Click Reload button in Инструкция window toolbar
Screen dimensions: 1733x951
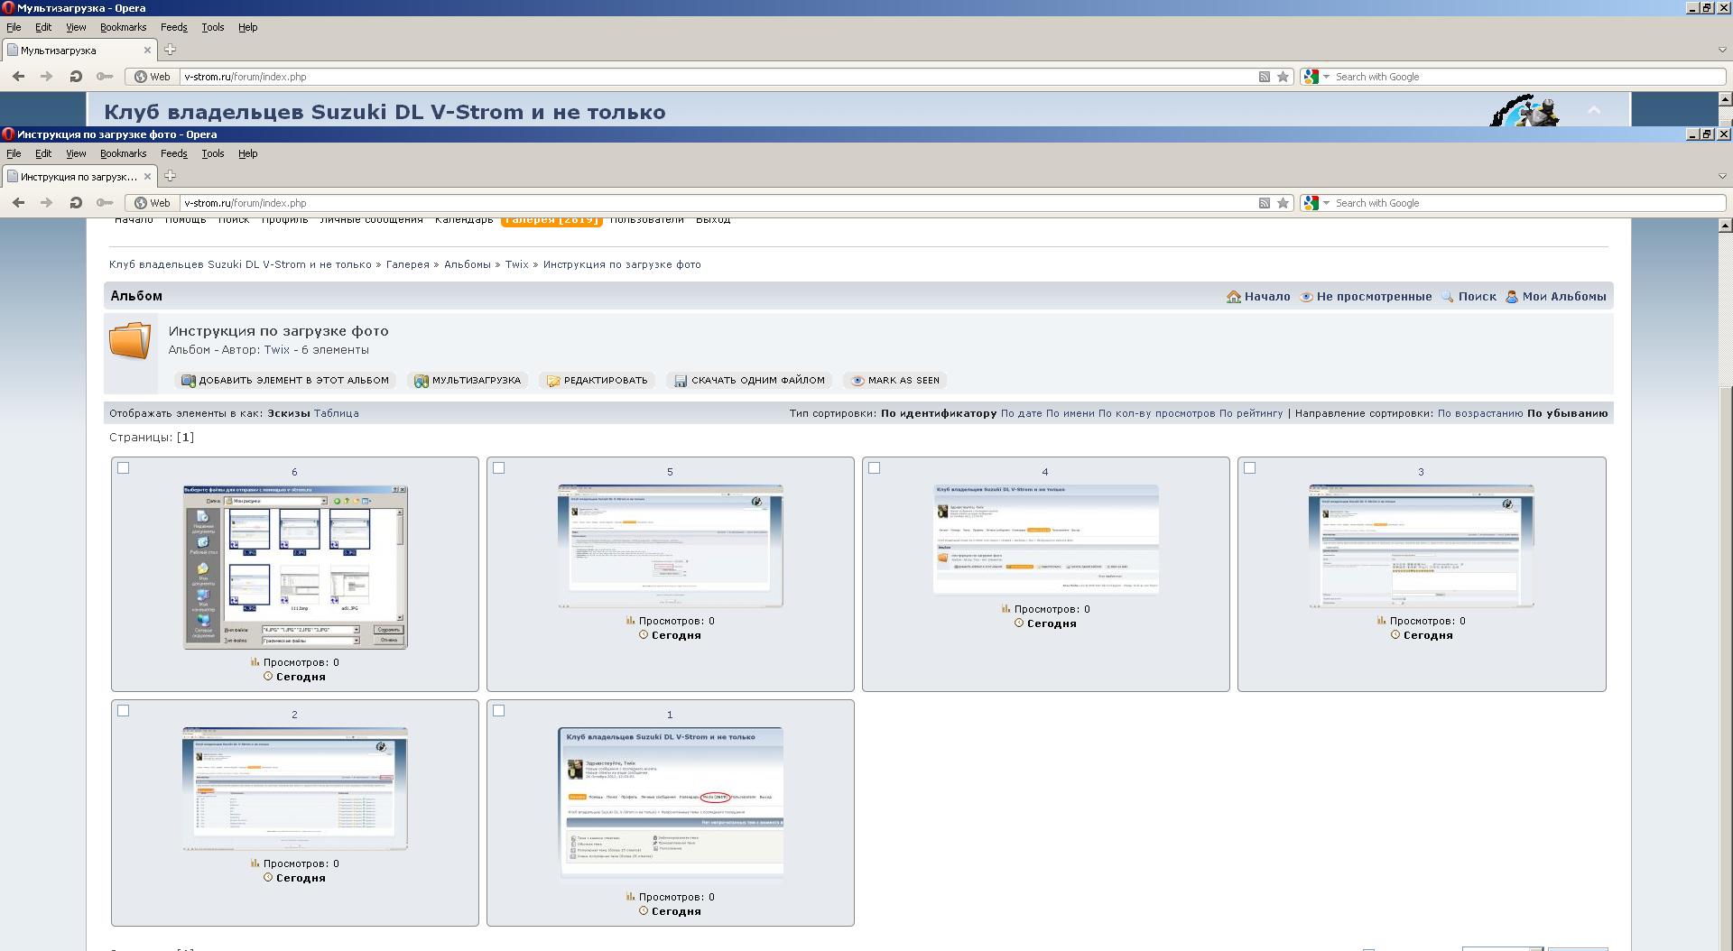[76, 203]
